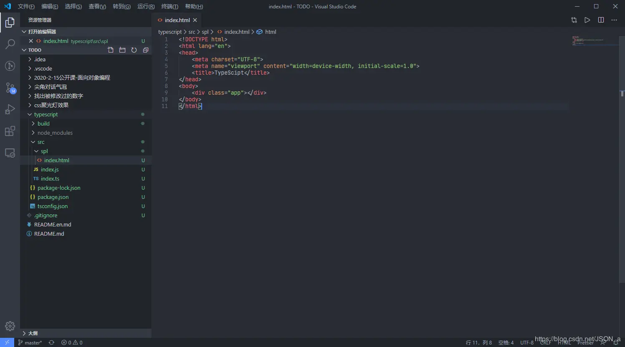Open the 文件(F) menu
This screenshot has width=625, height=347.
click(x=26, y=6)
